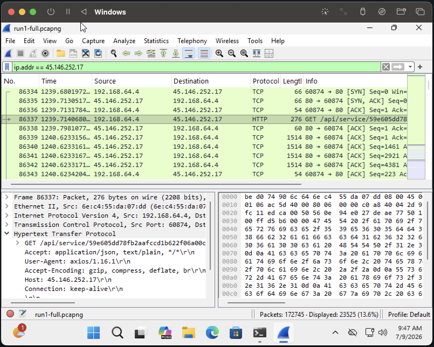The image size is (434, 347).
Task: Expand Internet Protocol Version 4 node
Action: tap(7, 216)
